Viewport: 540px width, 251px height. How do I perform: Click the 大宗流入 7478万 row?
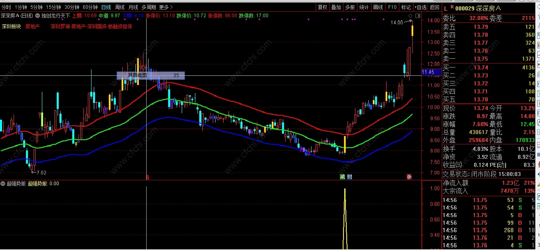[x=488, y=191]
